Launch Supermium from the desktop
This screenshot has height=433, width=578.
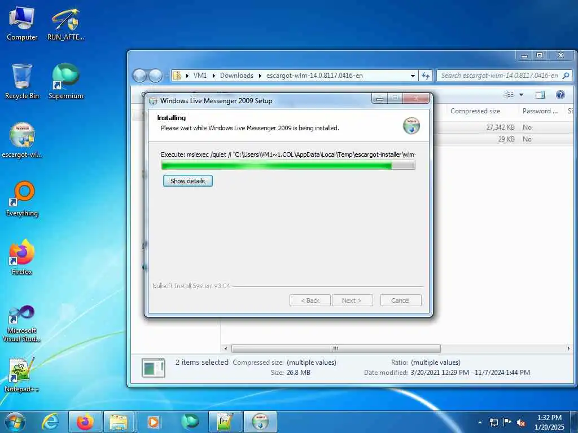[x=65, y=82]
